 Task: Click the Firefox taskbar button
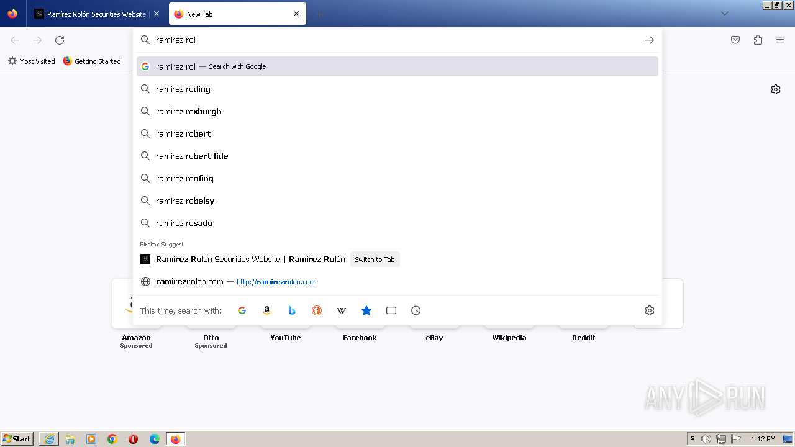click(x=175, y=439)
